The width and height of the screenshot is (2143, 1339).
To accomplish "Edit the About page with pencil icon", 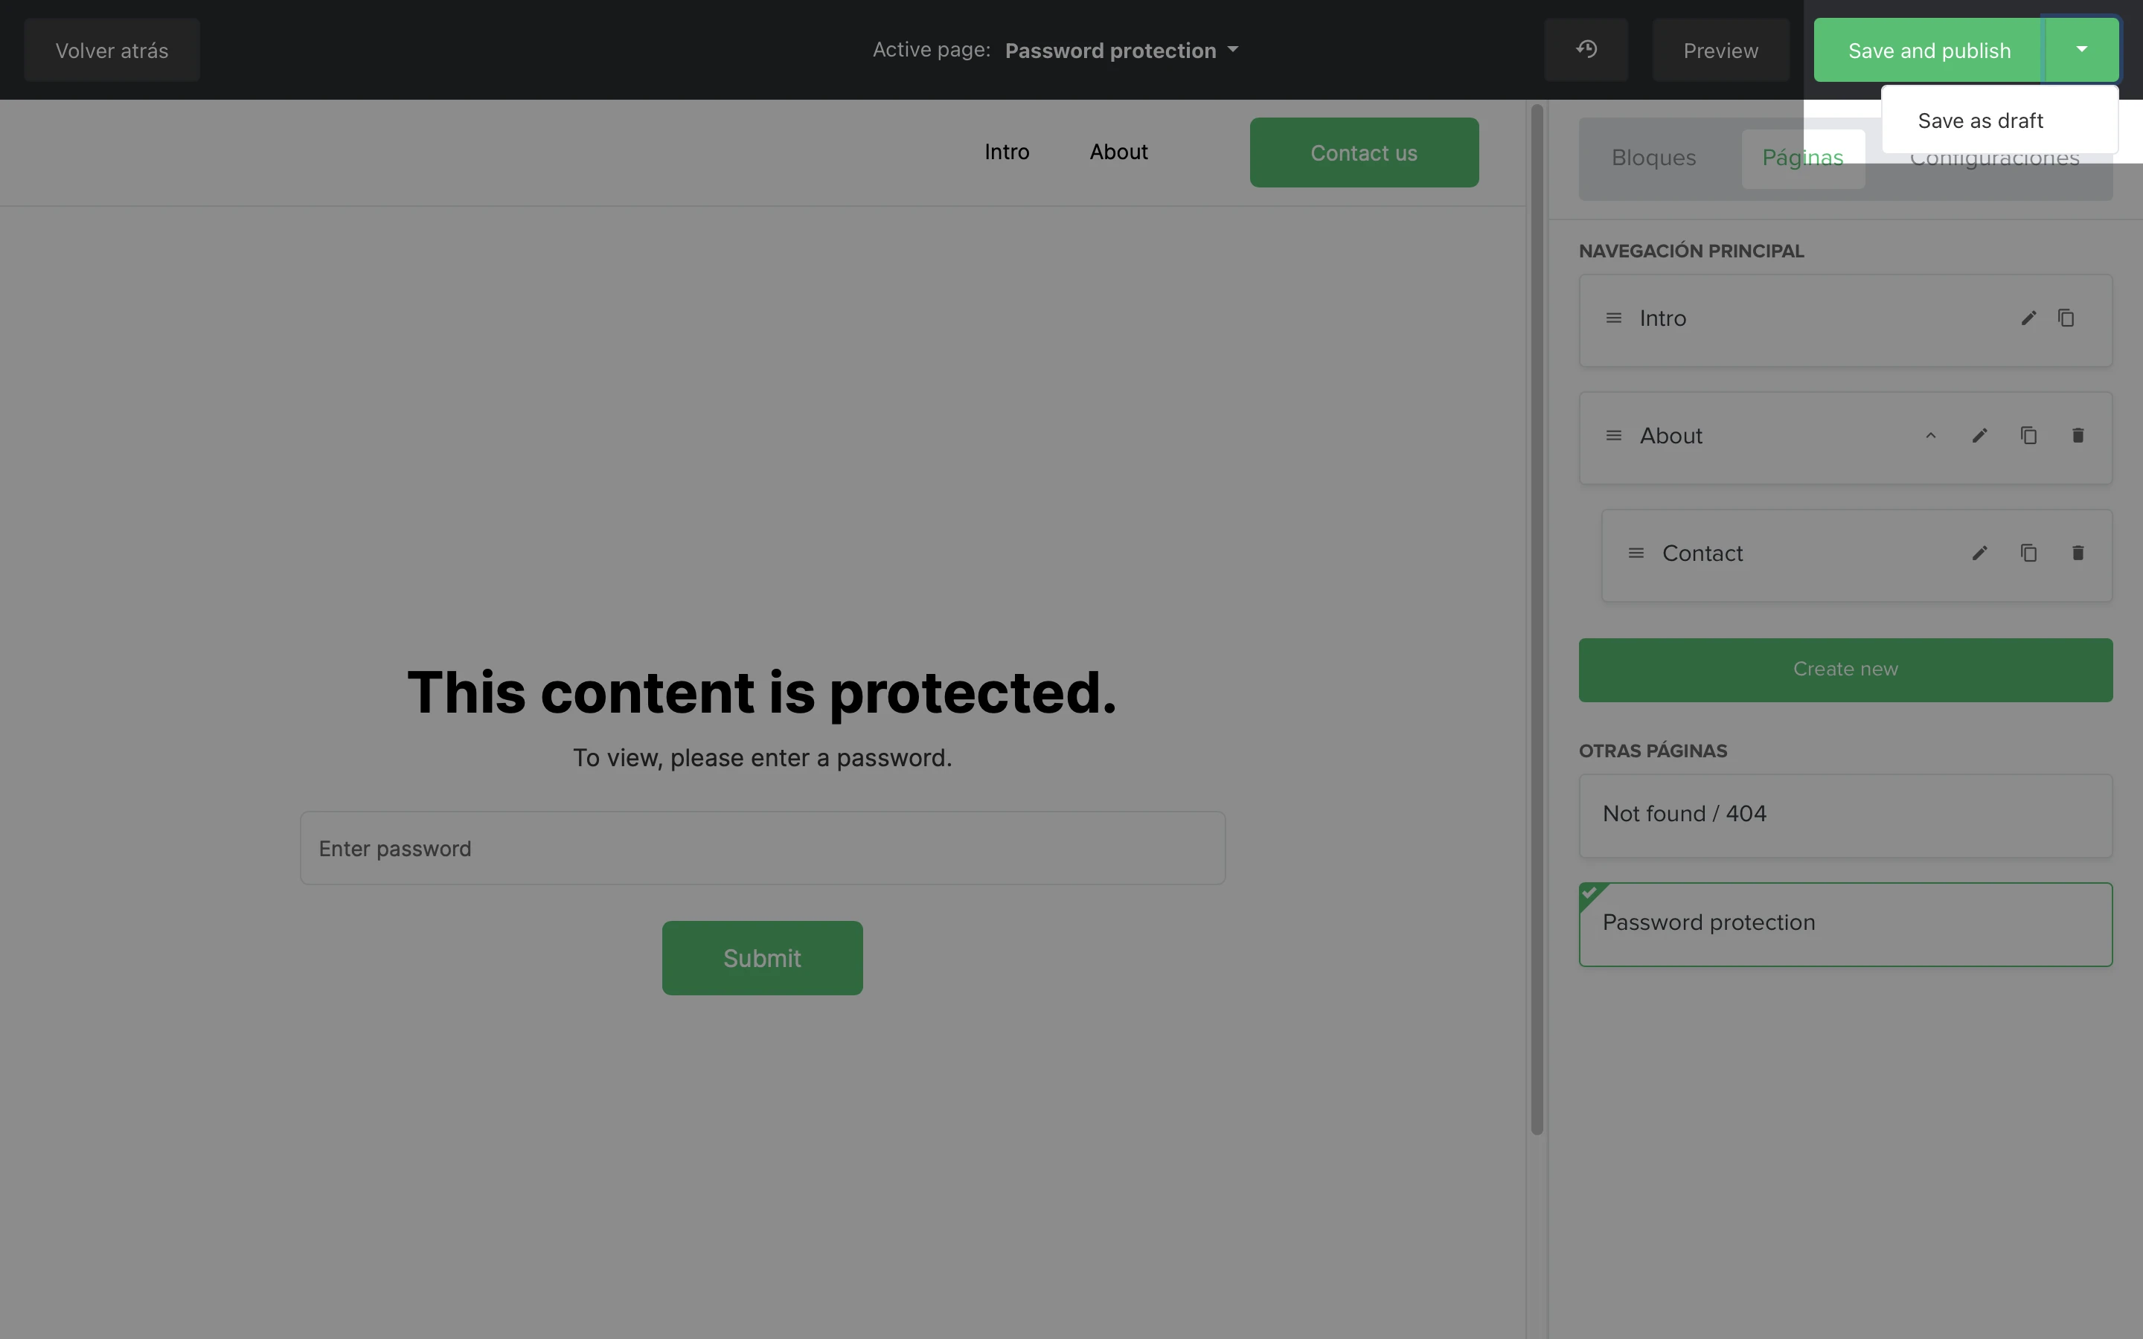I will 1980,436.
